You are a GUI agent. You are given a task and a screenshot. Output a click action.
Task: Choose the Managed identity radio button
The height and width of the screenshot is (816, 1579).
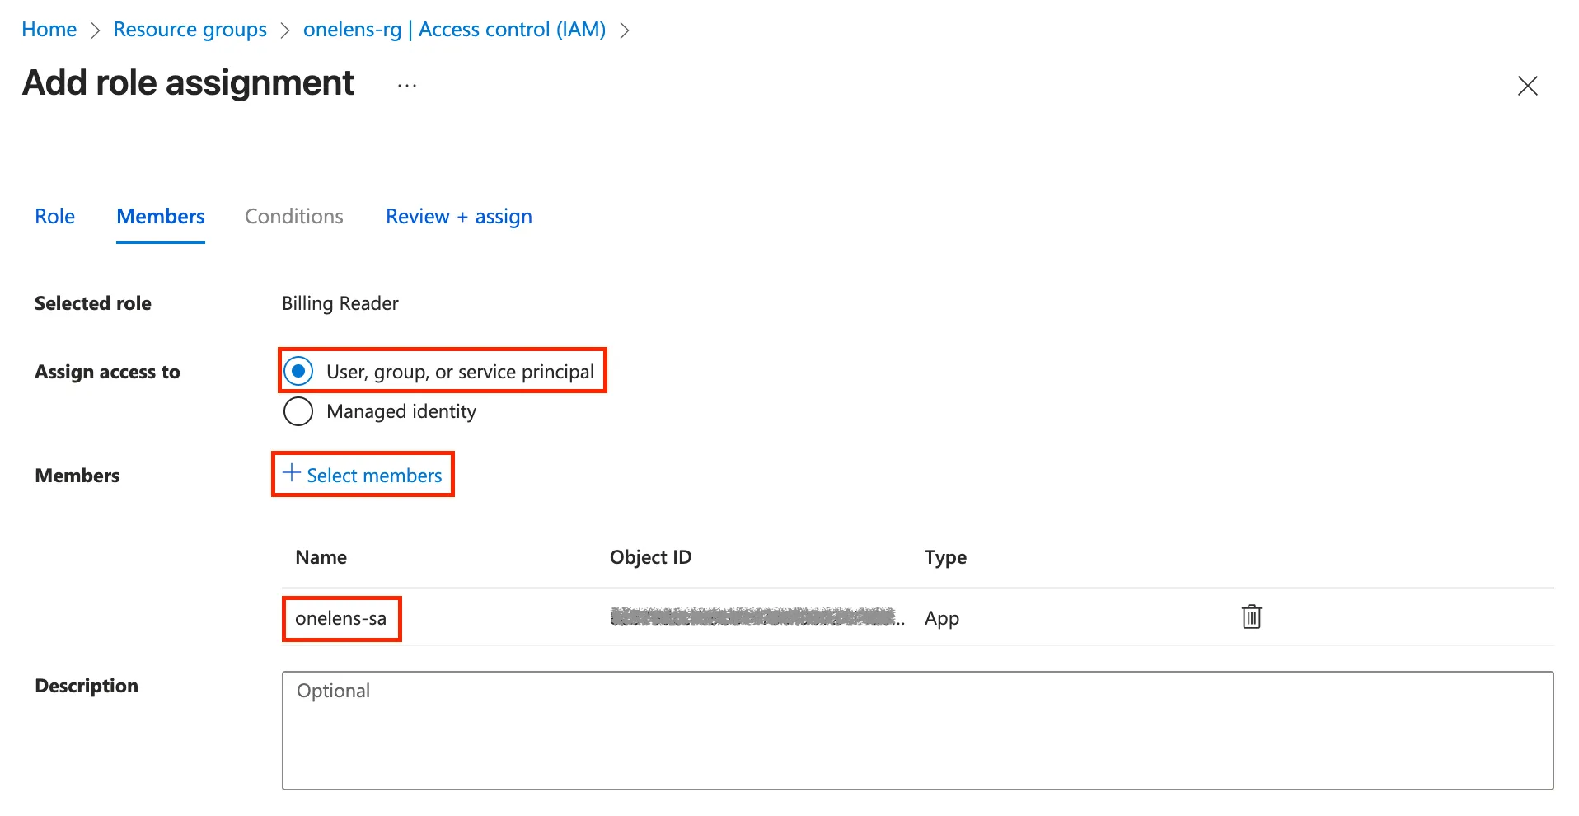tap(298, 411)
